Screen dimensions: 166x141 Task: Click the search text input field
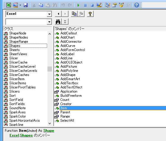click(x=26, y=22)
